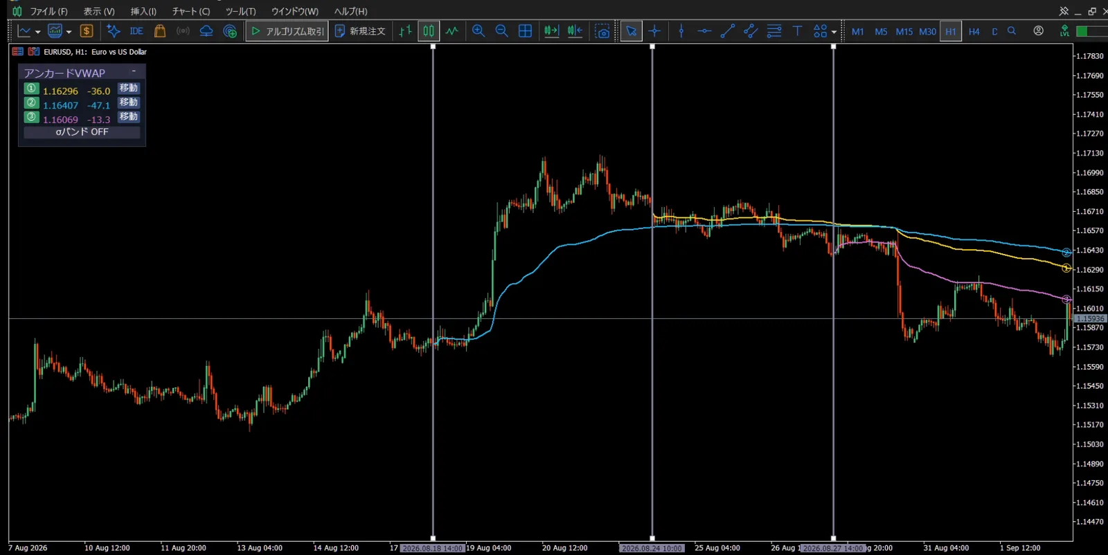Select the trendline drawing tool
The width and height of the screenshot is (1108, 555).
pos(728,31)
